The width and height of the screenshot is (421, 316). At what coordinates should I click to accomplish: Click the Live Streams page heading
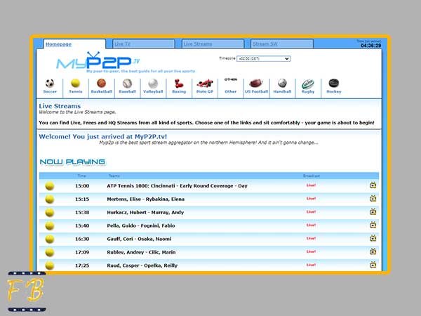pos(60,106)
